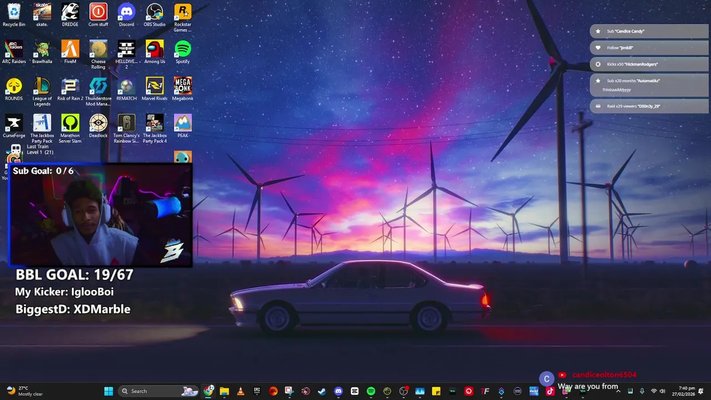Click the Sub Goal: 0 / 6 text
This screenshot has height=400, width=711.
(x=43, y=171)
